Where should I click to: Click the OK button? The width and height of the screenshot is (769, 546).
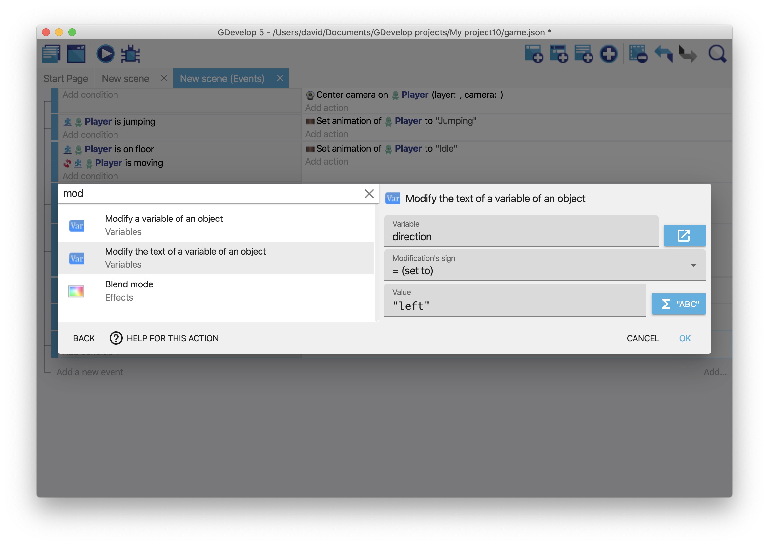(x=684, y=338)
